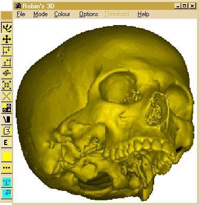Click the solid yellow colour swatch
Image resolution: width=199 pixels, height=205 pixels.
point(7,156)
